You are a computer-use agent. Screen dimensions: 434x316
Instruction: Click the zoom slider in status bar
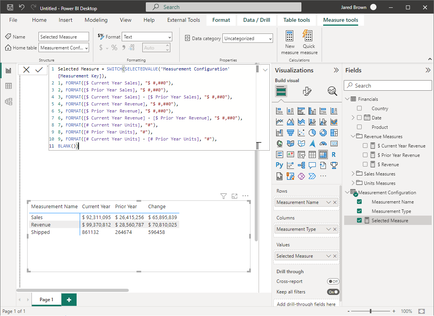tap(371, 311)
